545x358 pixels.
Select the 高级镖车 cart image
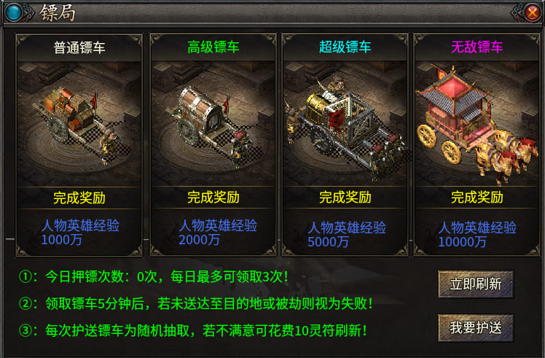[x=213, y=124]
